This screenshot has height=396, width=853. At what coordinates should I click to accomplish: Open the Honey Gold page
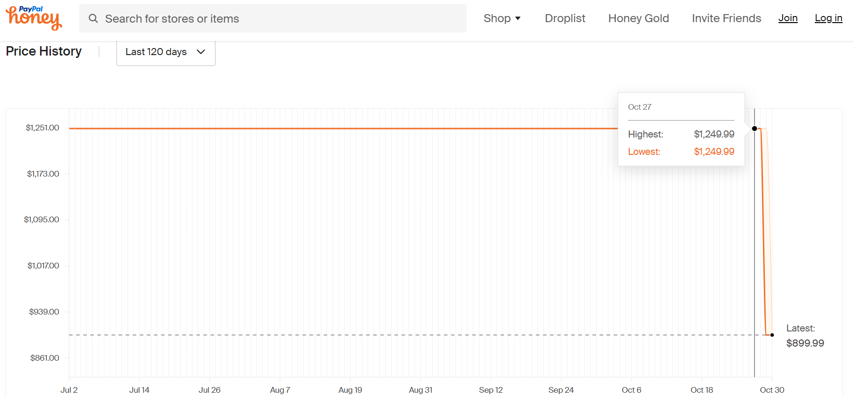coord(638,18)
